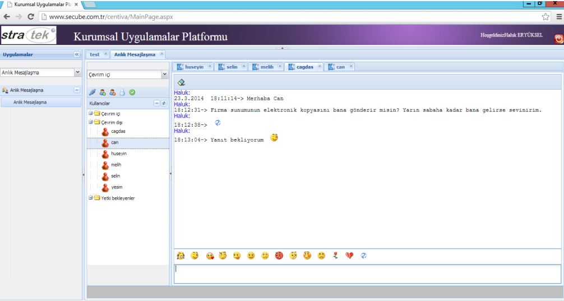Insert the red angry face emoji
Image resolution: width=564 pixels, height=301 pixels.
(279, 256)
